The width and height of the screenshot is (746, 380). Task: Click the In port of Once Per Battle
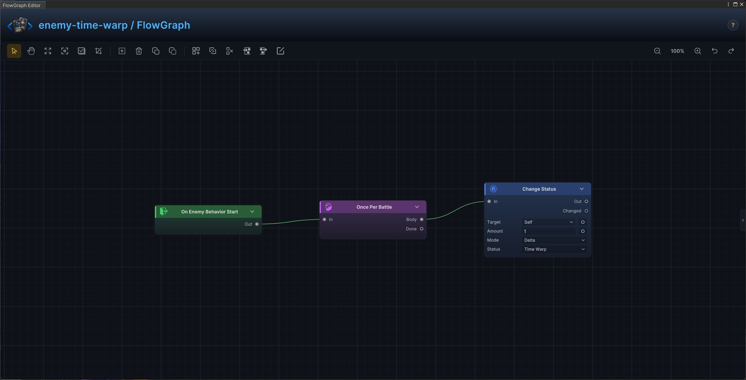click(324, 219)
